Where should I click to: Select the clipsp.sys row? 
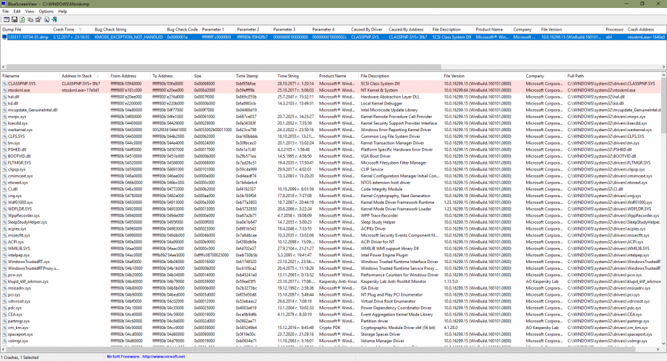coord(331,169)
